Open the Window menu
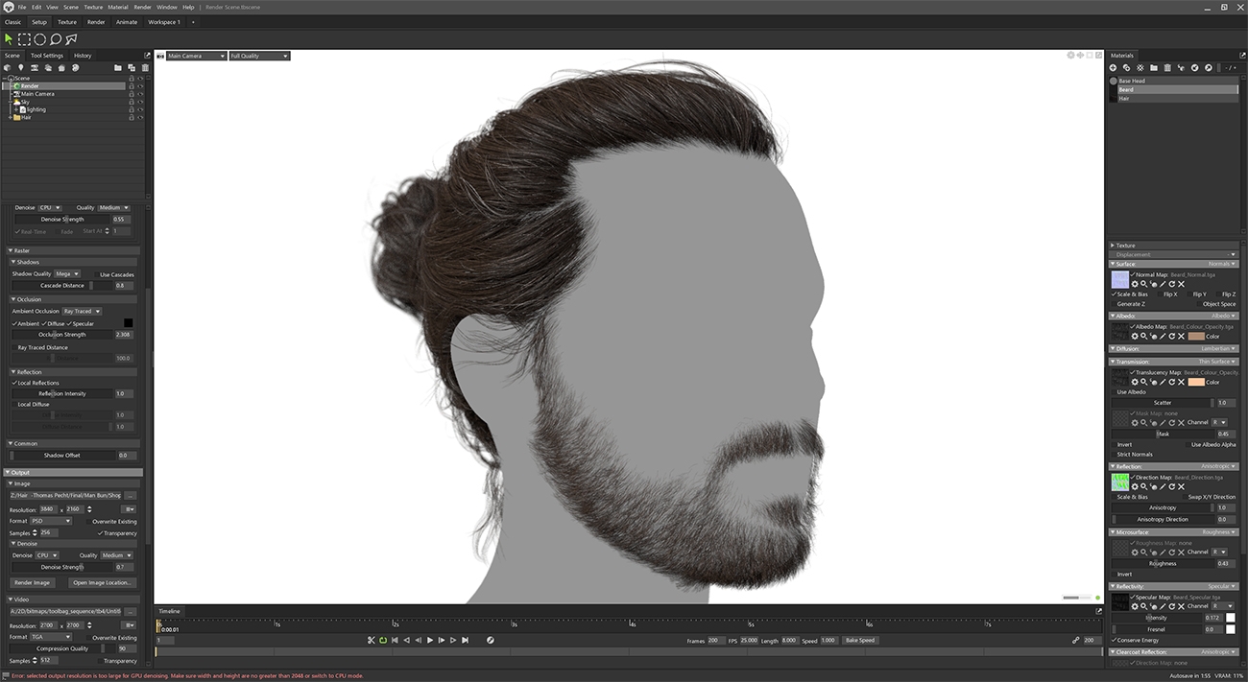The height and width of the screenshot is (682, 1248). (x=167, y=7)
